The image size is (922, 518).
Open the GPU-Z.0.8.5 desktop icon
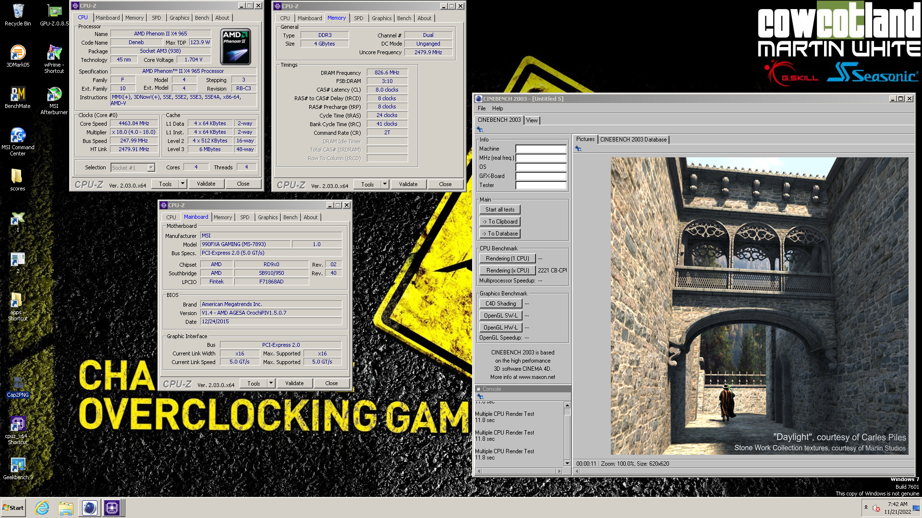click(x=54, y=15)
